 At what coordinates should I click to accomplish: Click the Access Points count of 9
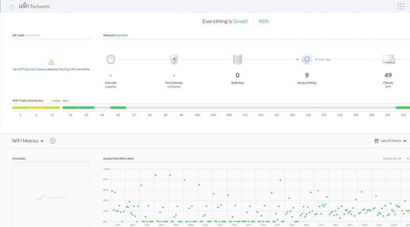point(307,75)
